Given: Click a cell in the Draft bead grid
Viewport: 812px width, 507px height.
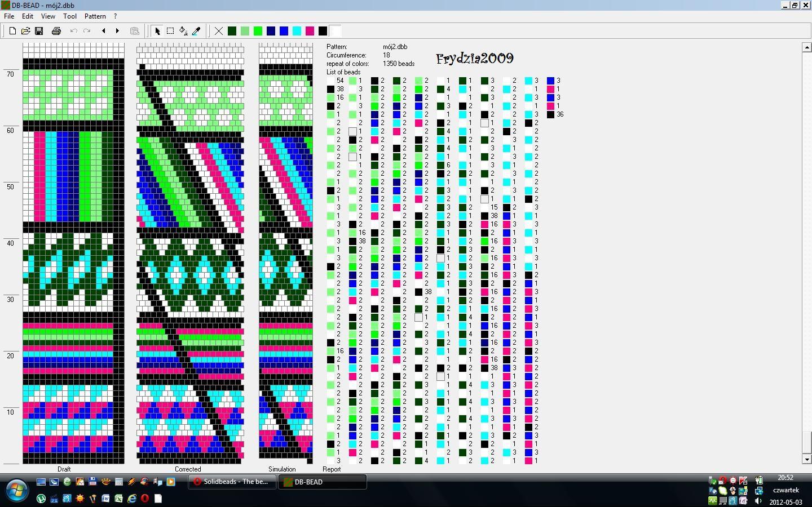Looking at the screenshot, I should click(x=73, y=253).
